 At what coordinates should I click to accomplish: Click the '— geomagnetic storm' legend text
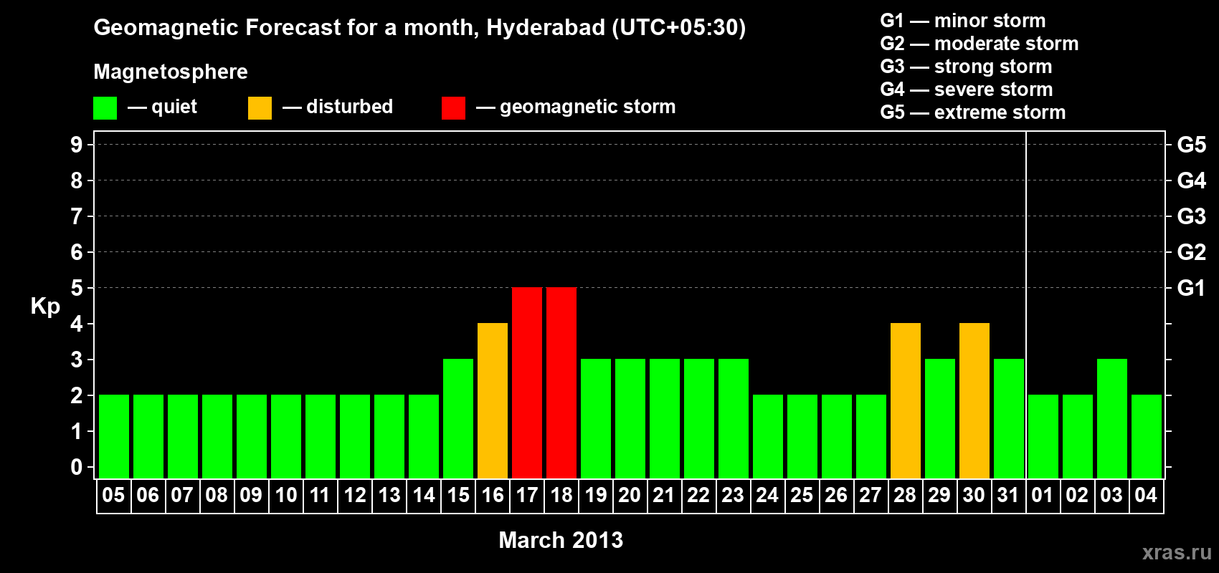coord(576,107)
